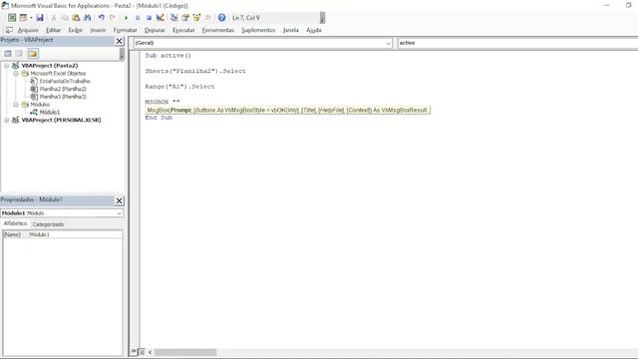The image size is (638, 359).
Task: Restore the VBA editor window
Action: [628, 5]
